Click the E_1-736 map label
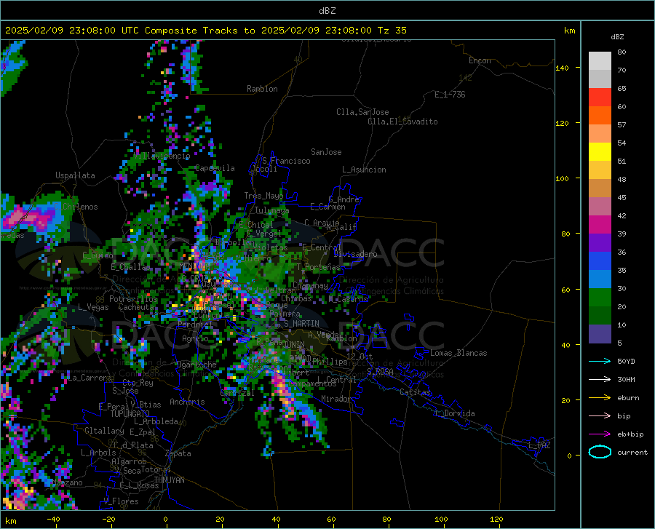Image resolution: width=655 pixels, height=529 pixels. pos(450,95)
